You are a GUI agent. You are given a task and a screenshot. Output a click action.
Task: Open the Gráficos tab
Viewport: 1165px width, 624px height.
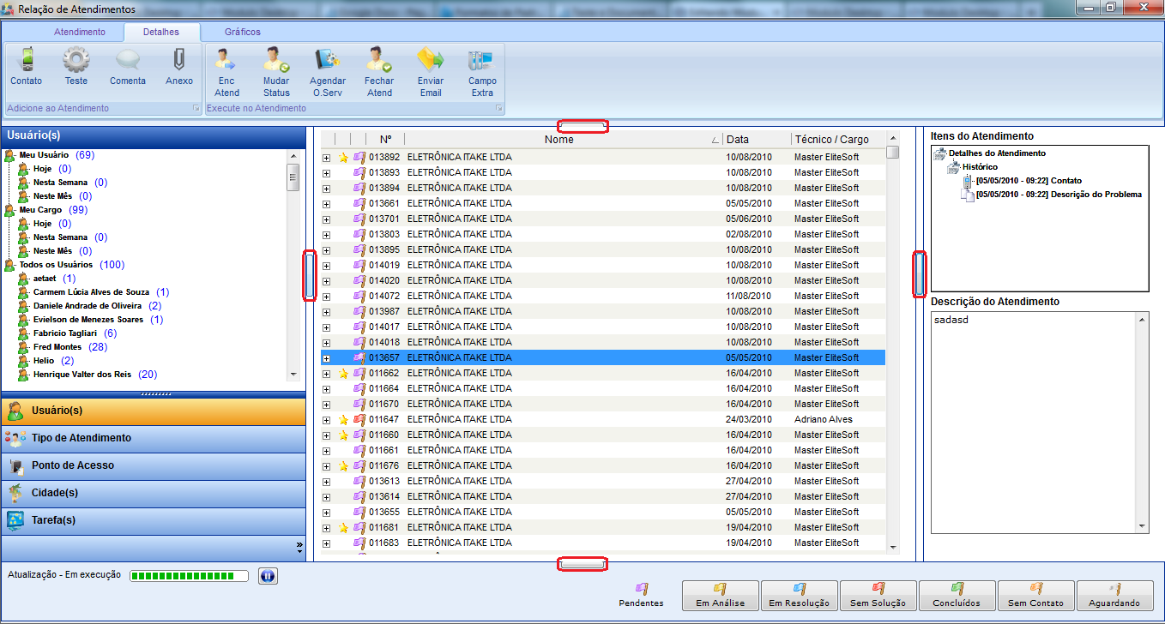coord(243,32)
